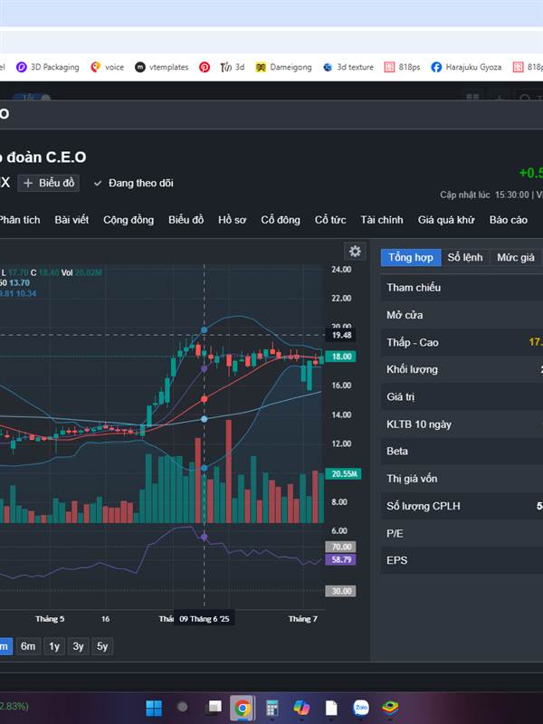543x724 pixels.
Task: Open voice bookmark
Action: point(107,67)
